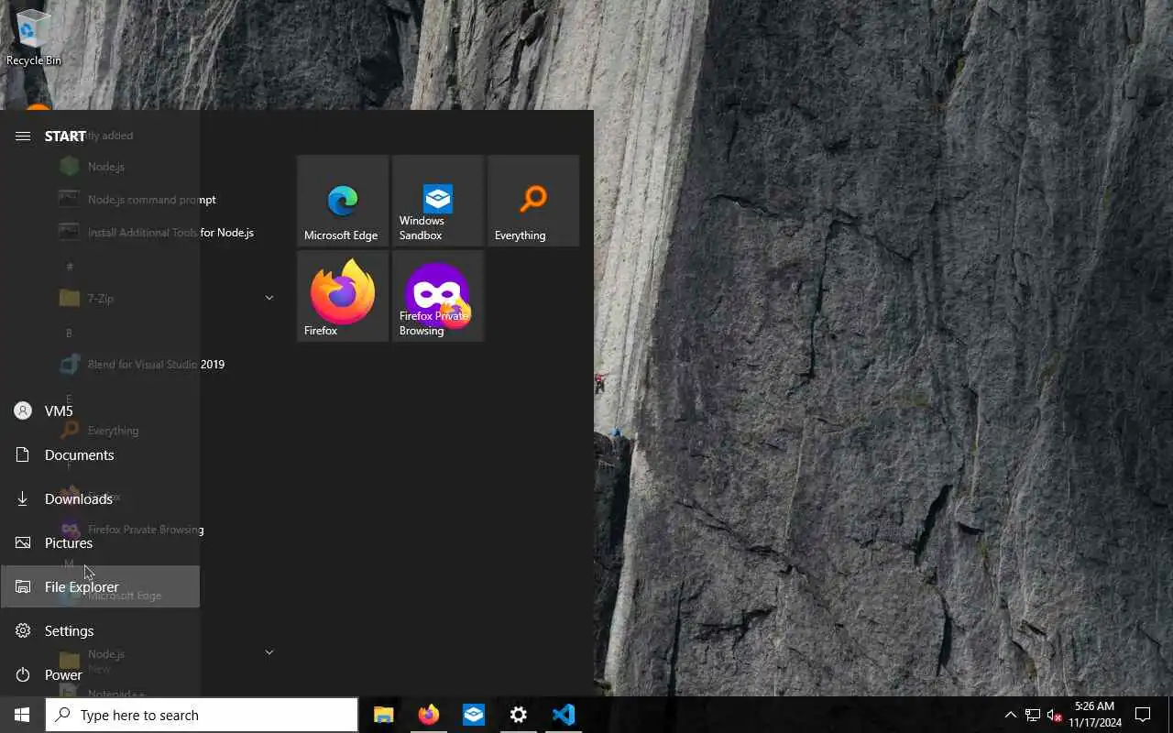Switch to Settings on the taskbar
The width and height of the screenshot is (1173, 733).
[519, 715]
